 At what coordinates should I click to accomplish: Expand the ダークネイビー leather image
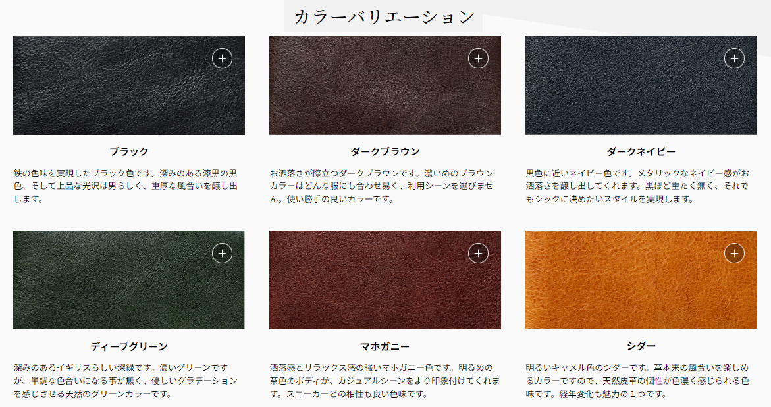coord(734,59)
